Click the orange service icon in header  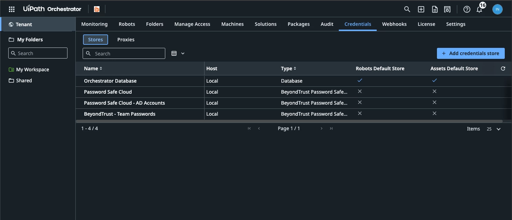point(97,9)
